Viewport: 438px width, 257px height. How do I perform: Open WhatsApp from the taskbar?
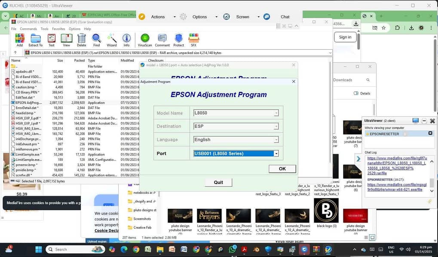tap(232, 249)
